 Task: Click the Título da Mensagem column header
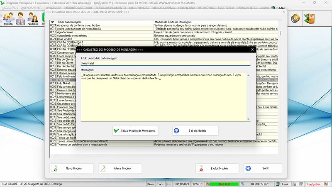tap(69, 22)
